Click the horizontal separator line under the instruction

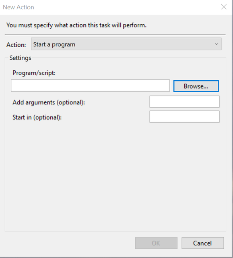coord(115,34)
